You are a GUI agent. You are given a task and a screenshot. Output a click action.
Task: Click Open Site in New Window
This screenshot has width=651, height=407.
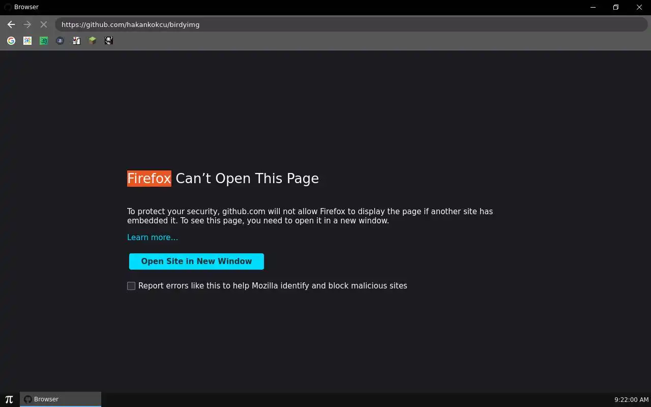pos(196,261)
